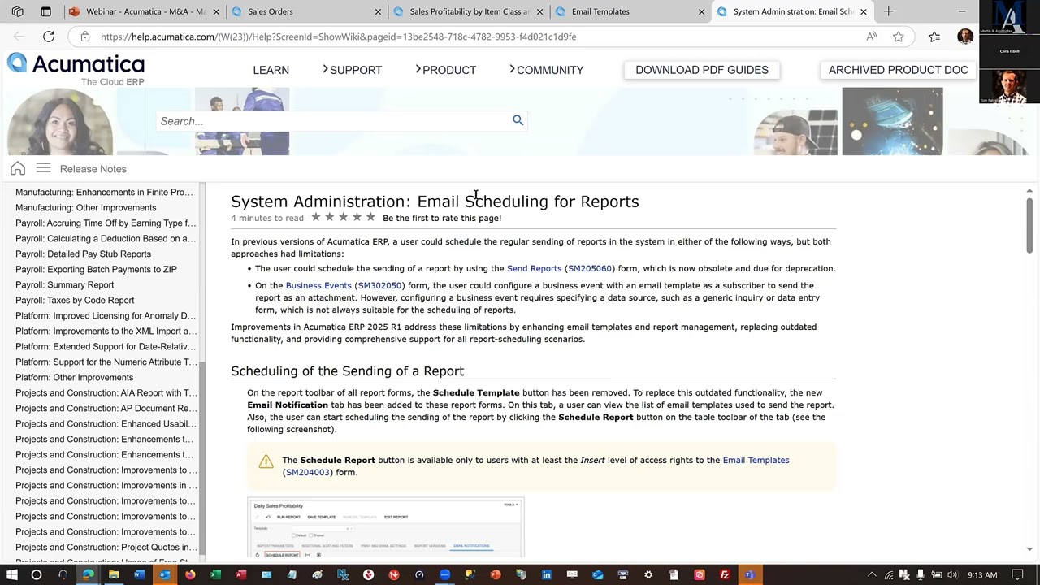Screen dimensions: 1040x585
Task: Close the Sales Orders tab
Action: pyautogui.click(x=378, y=11)
